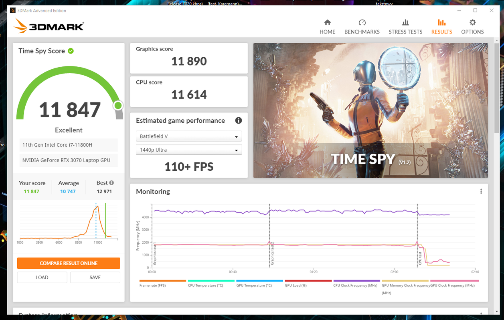Close the 3DMark window
The image size is (504, 320).
pos(492,10)
